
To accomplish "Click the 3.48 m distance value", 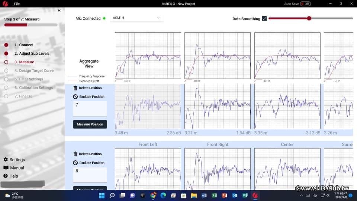I will click(x=121, y=133).
